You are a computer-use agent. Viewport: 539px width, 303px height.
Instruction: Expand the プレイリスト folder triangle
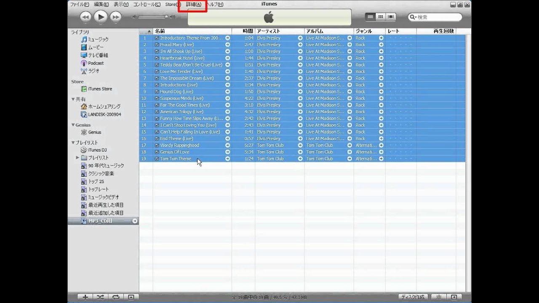(x=77, y=158)
